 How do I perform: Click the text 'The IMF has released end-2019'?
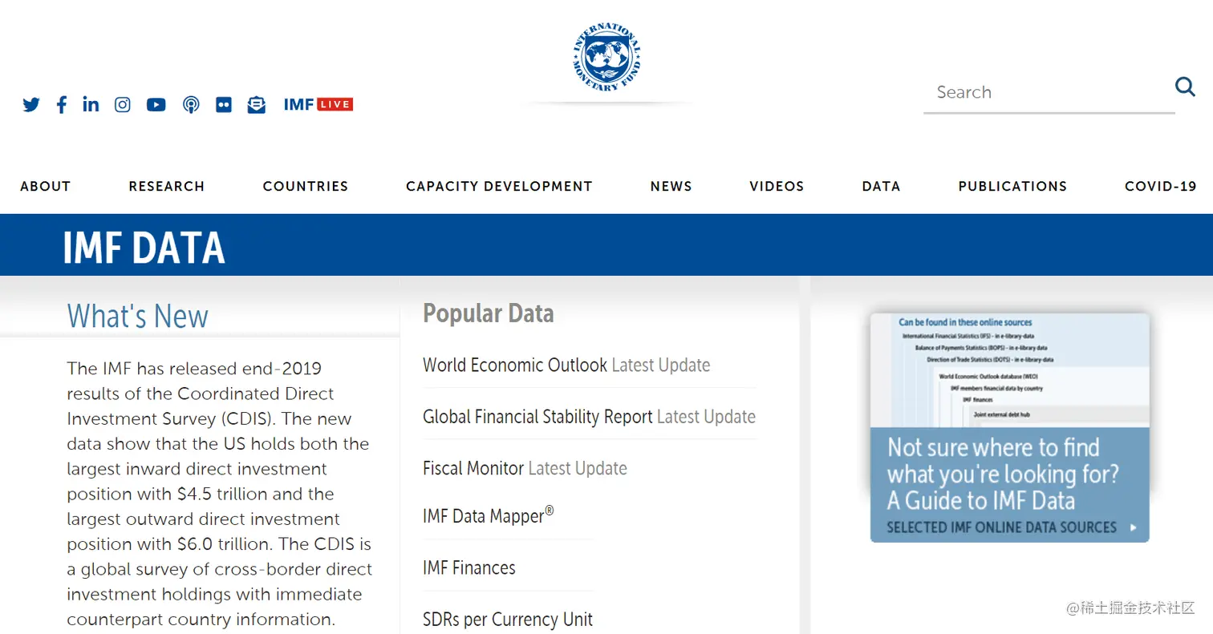(194, 369)
